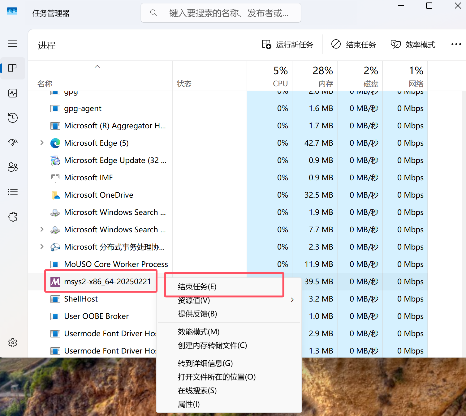Open the Details list sidebar icon
The height and width of the screenshot is (416, 466).
coord(13,192)
